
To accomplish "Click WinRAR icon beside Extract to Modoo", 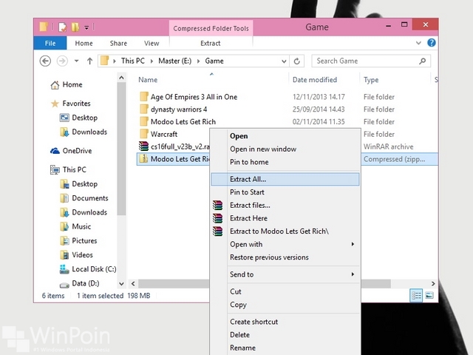I will click(x=217, y=231).
